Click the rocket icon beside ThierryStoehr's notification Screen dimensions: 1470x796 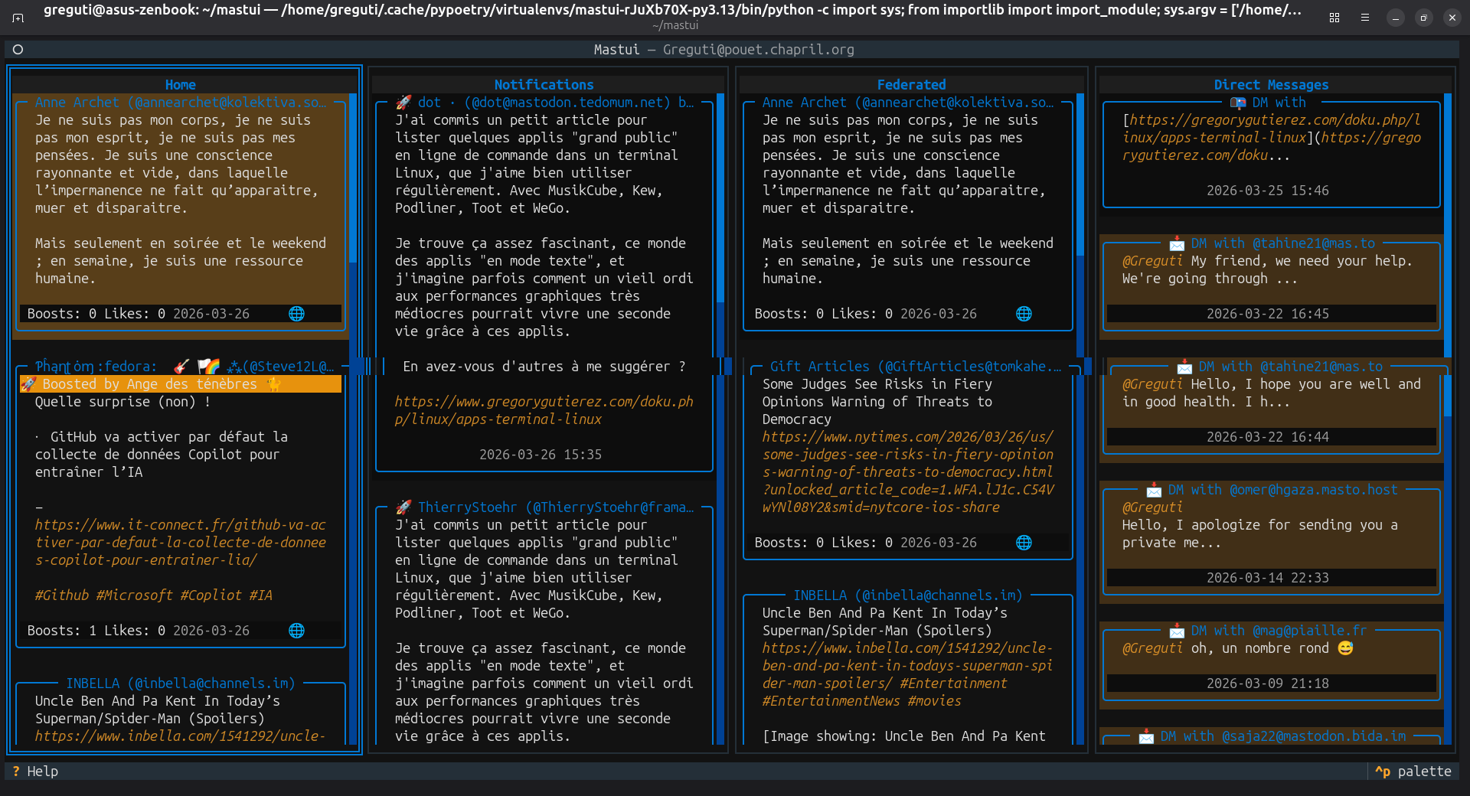pos(403,507)
